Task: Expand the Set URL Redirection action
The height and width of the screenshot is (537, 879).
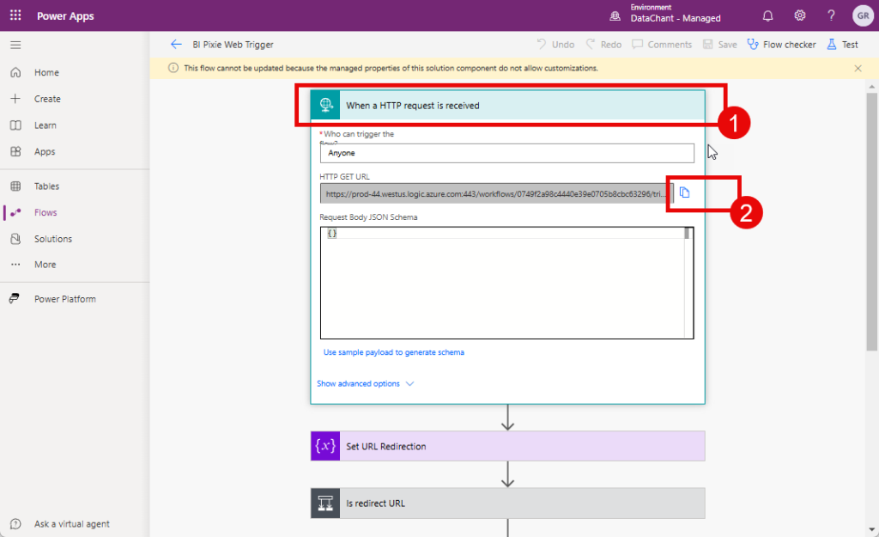Action: (x=507, y=447)
